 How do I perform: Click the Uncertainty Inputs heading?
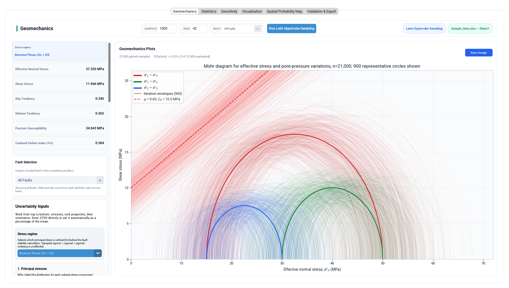[x=32, y=206]
